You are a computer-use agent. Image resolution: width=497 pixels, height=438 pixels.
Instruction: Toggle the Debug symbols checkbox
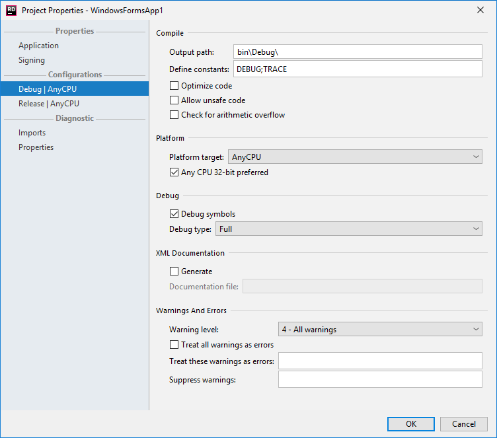(174, 214)
